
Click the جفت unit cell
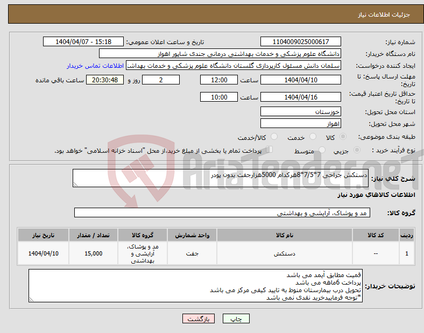pyautogui.click(x=192, y=253)
